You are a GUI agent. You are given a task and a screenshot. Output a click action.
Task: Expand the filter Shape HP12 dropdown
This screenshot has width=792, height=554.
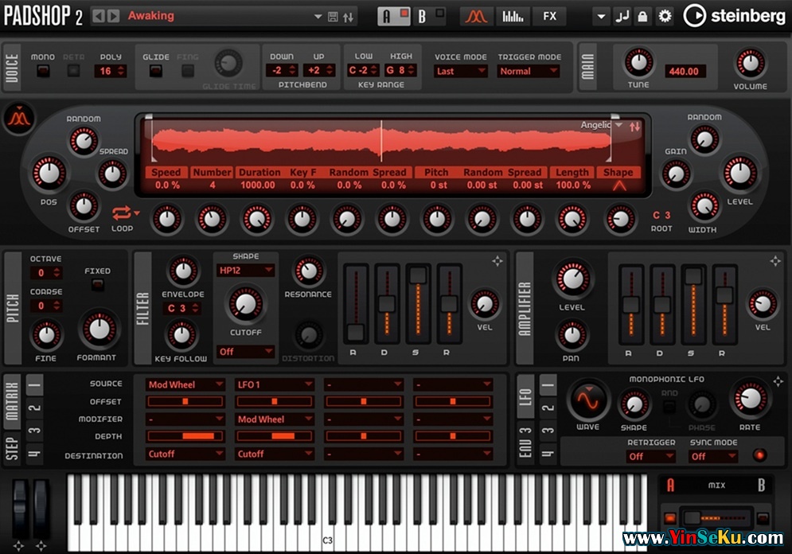tap(245, 271)
